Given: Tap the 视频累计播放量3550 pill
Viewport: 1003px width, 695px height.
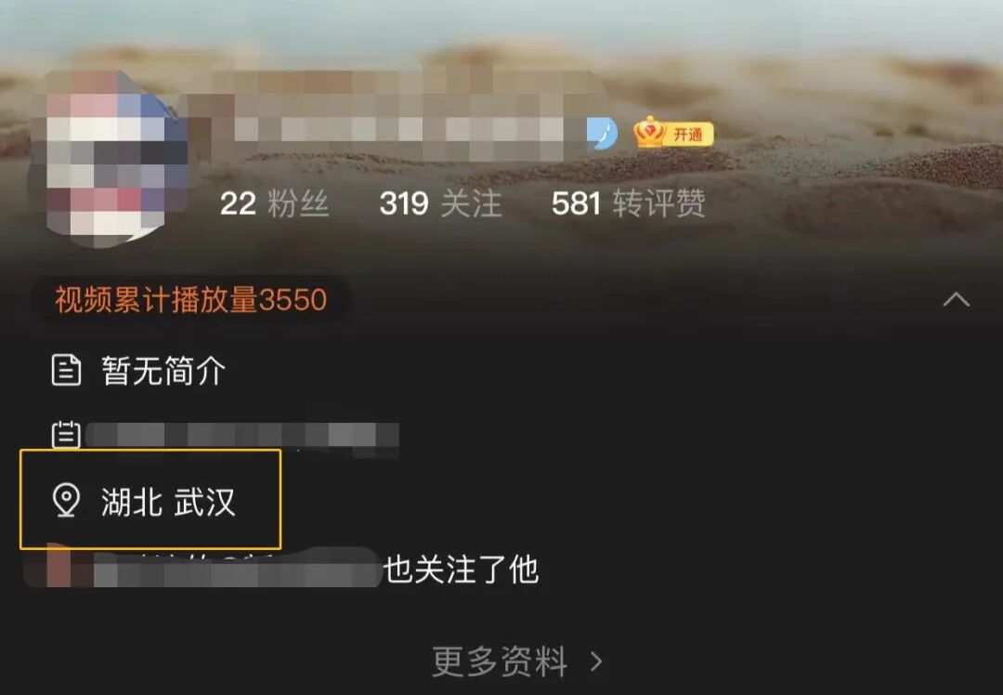Looking at the screenshot, I should click(x=190, y=299).
